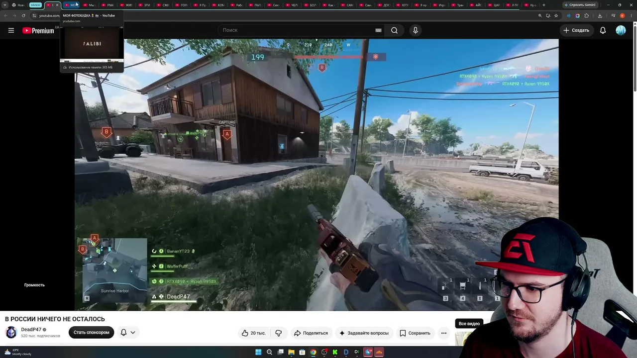
Task: Go back using browser back arrow
Action: click(x=5, y=15)
